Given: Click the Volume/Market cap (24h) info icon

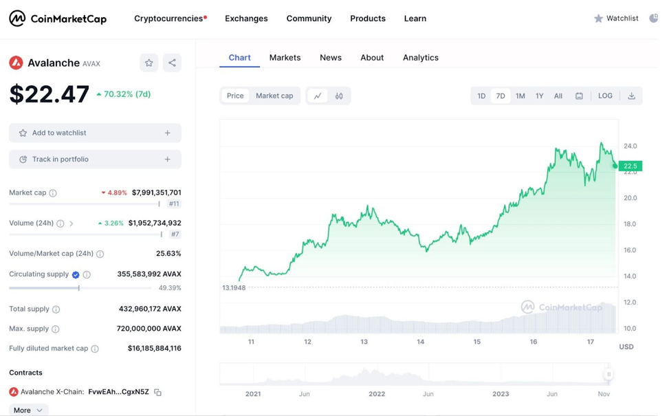Looking at the screenshot, I should pos(100,254).
